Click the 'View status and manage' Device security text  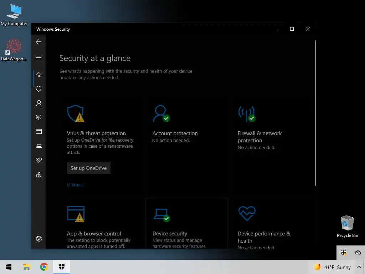179,243
